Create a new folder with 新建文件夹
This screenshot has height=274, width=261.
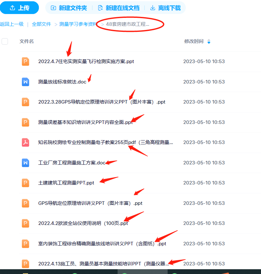click(x=69, y=8)
